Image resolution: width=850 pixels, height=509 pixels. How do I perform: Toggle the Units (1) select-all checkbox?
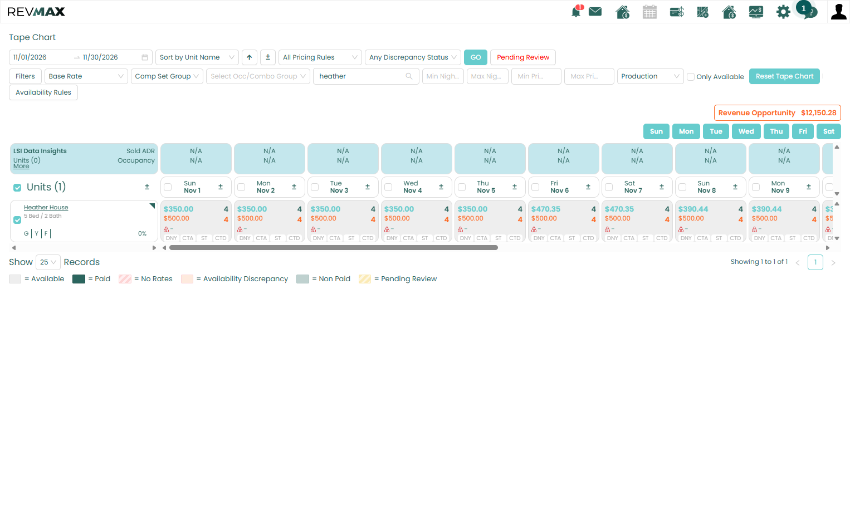pos(17,188)
